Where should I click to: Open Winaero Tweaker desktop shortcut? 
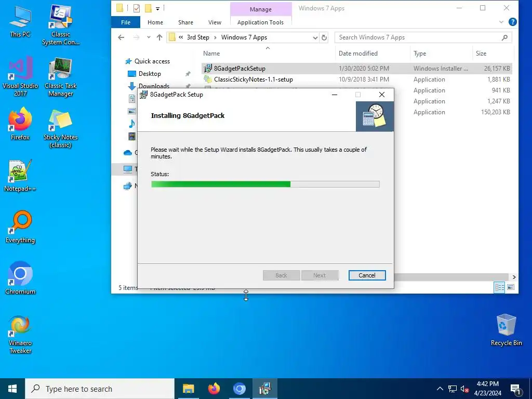[x=20, y=335]
